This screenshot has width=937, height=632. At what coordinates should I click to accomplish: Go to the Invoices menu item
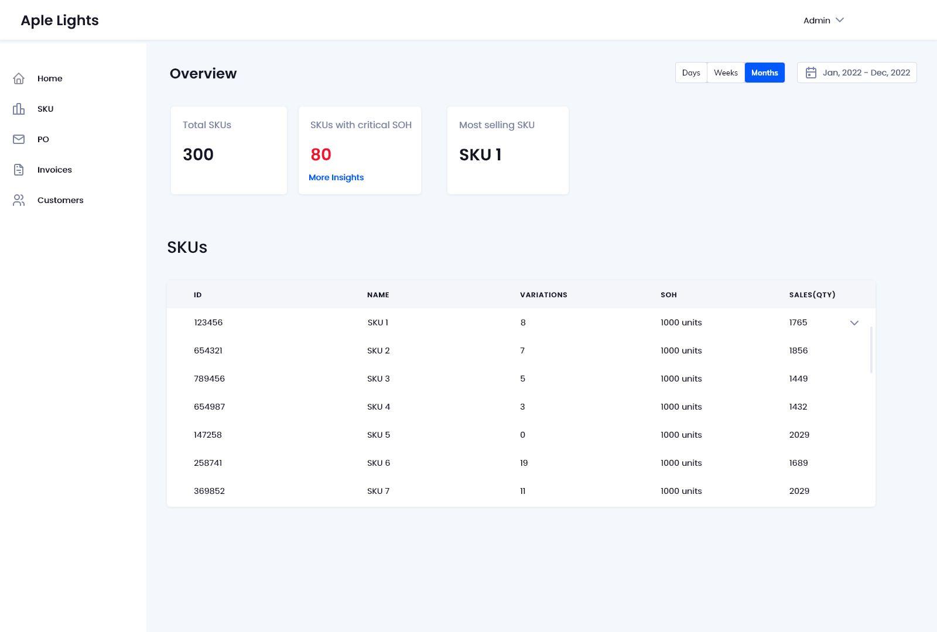pos(54,170)
